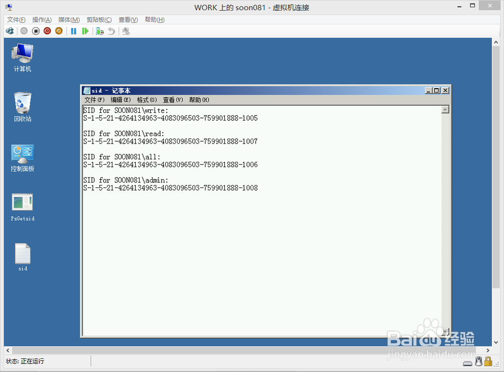The width and height of the screenshot is (504, 372).
Task: Click the SID ending in -1005
Action: tap(170, 118)
